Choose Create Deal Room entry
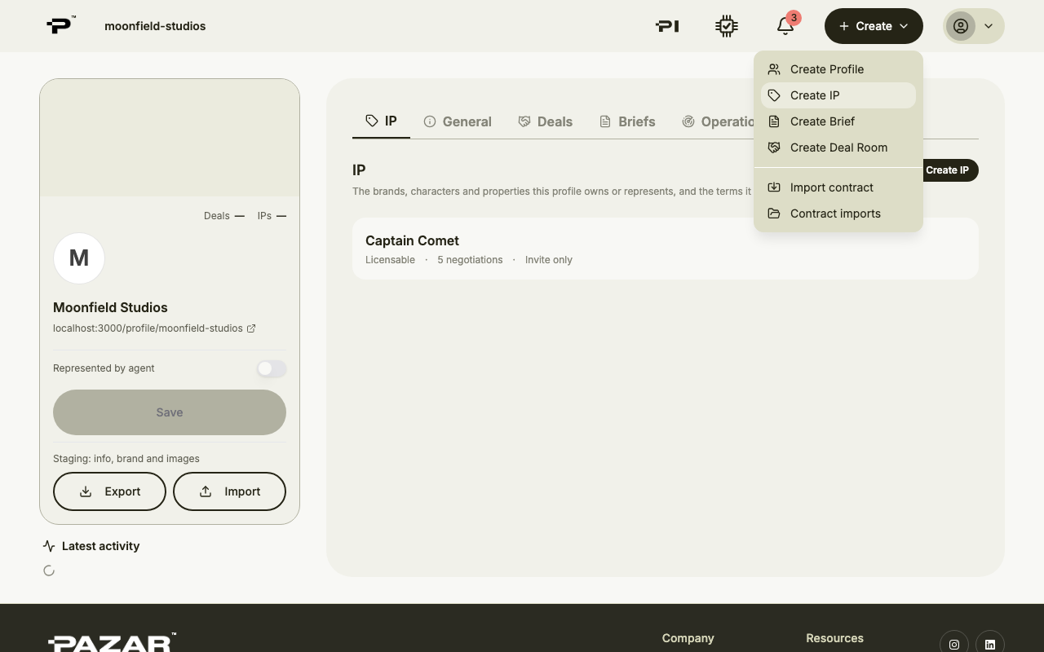The height and width of the screenshot is (652, 1044). pyautogui.click(x=838, y=148)
